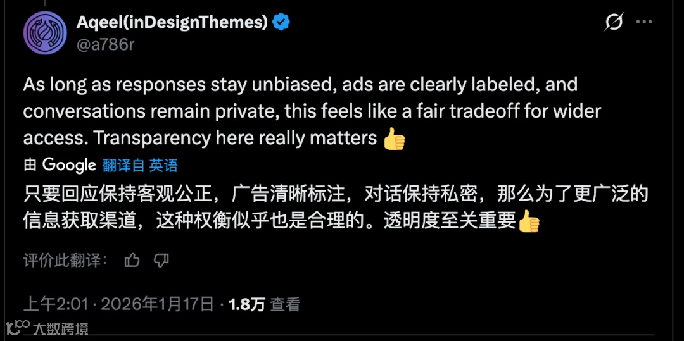
Task: Visit the @a786r handle link
Action: coord(105,44)
